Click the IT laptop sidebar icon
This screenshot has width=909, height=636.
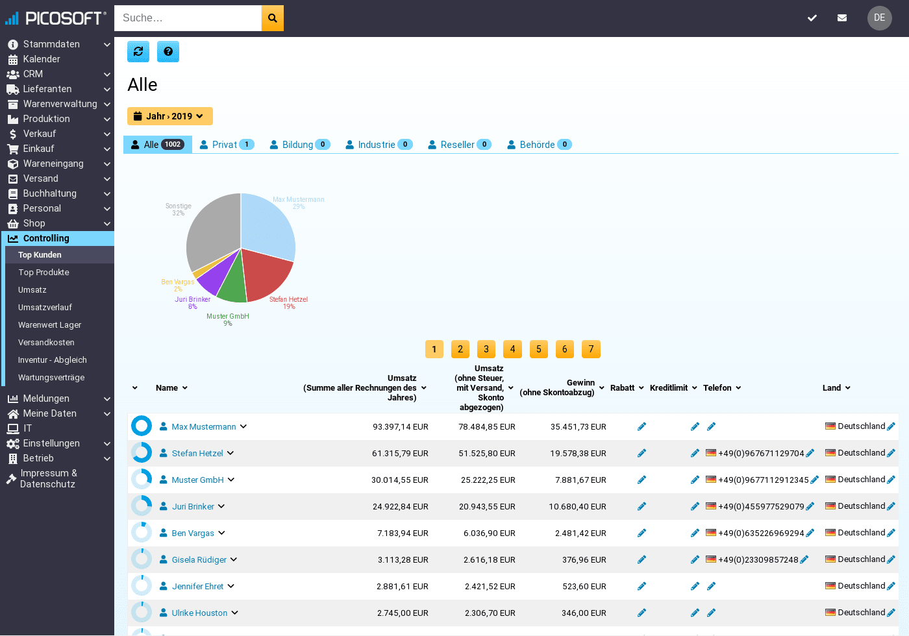coord(13,428)
